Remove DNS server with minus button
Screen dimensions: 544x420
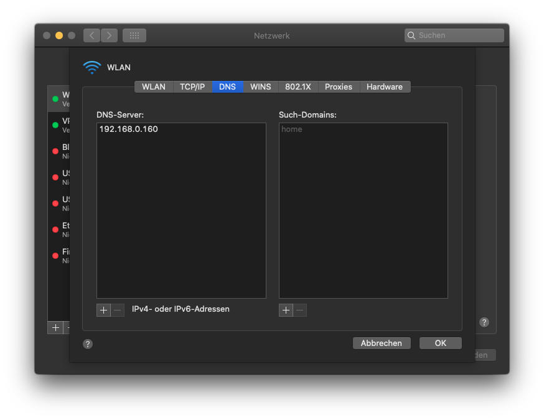click(x=118, y=310)
